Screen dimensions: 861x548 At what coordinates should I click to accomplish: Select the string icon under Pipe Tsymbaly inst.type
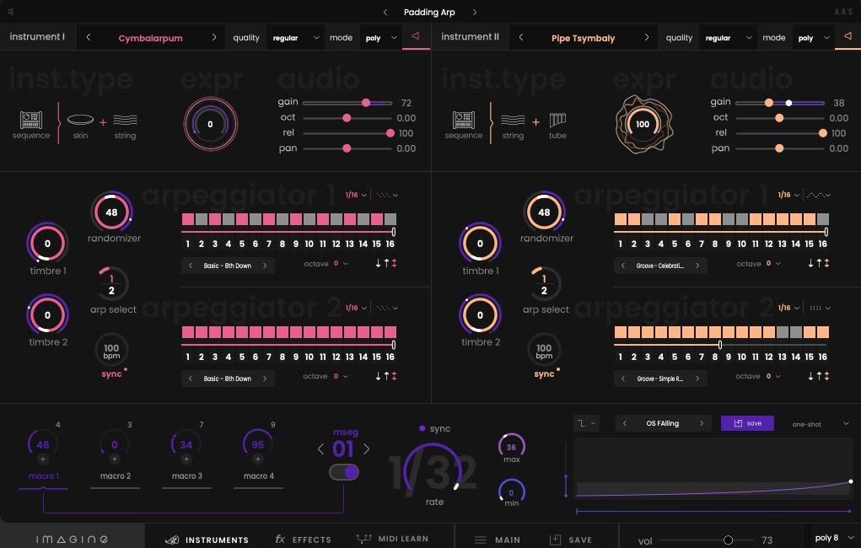[513, 118]
